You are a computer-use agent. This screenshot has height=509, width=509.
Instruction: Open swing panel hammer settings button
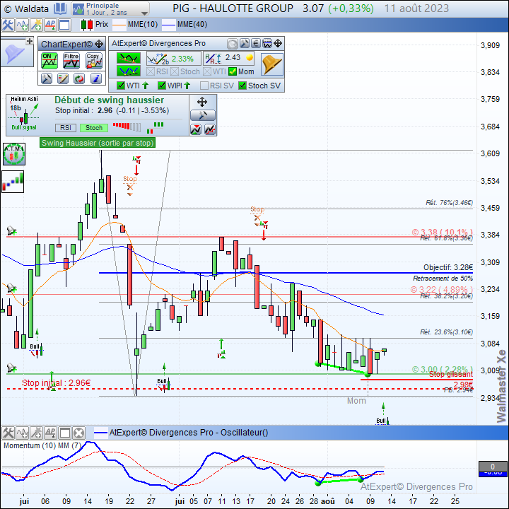203,115
